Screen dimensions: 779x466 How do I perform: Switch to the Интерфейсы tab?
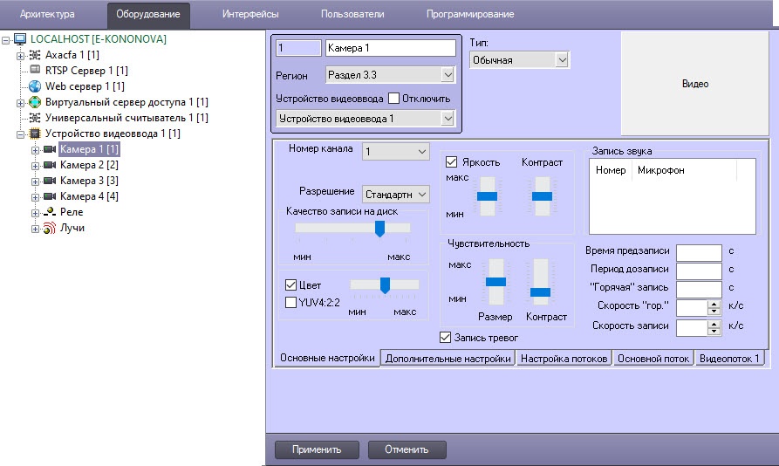(x=250, y=14)
